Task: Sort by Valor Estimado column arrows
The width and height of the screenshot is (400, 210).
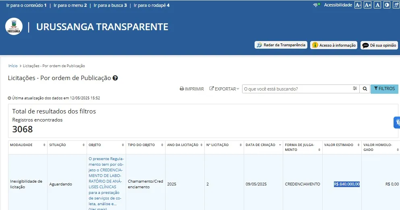Action: pos(358,145)
